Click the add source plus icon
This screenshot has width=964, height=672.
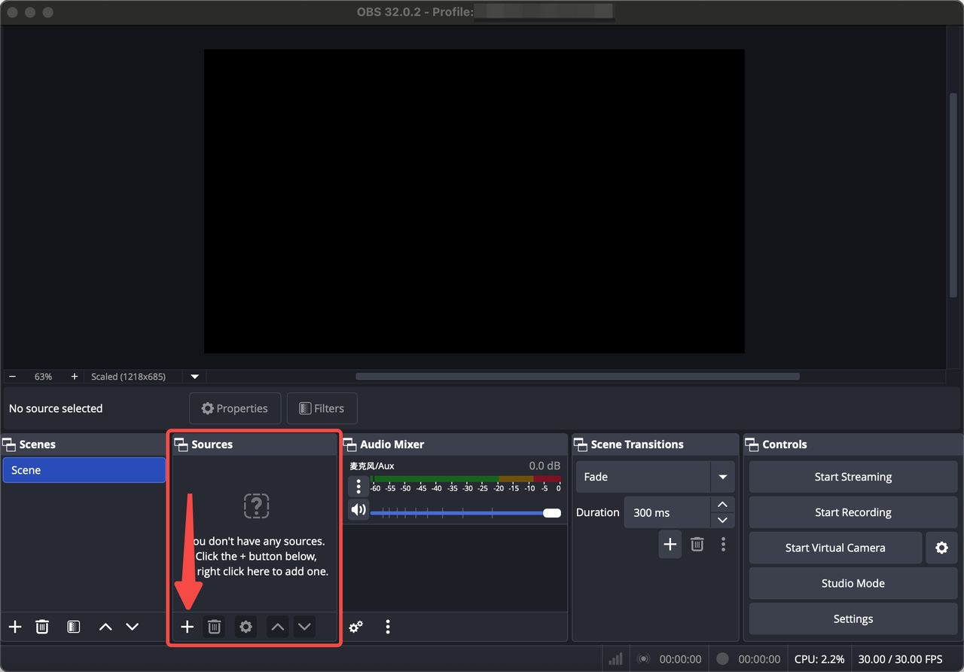tap(188, 627)
